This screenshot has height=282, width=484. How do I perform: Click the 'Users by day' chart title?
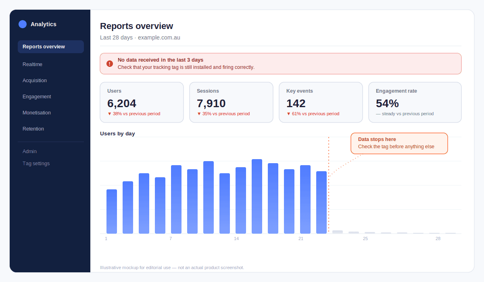[117, 133]
